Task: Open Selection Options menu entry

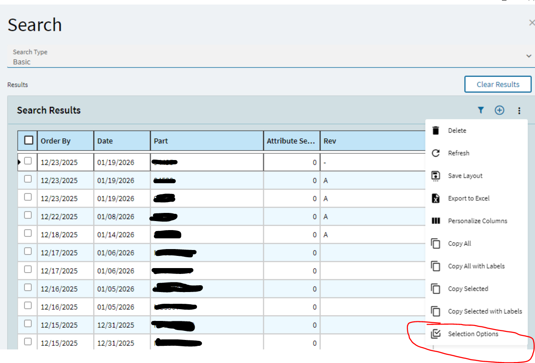Action: point(477,334)
